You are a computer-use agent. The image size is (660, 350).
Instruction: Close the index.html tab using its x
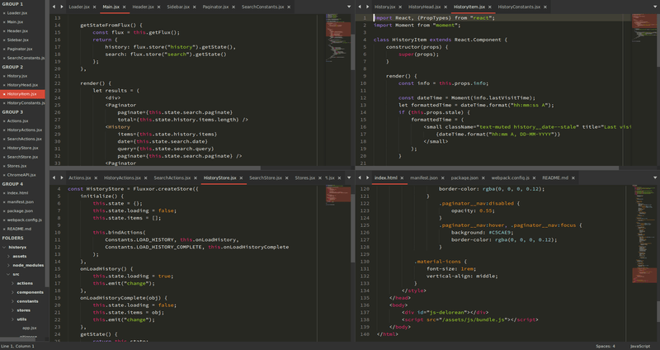[403, 177]
